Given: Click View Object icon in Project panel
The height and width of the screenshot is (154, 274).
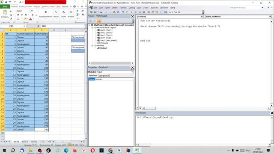Looking at the screenshot, I should 95,21.
